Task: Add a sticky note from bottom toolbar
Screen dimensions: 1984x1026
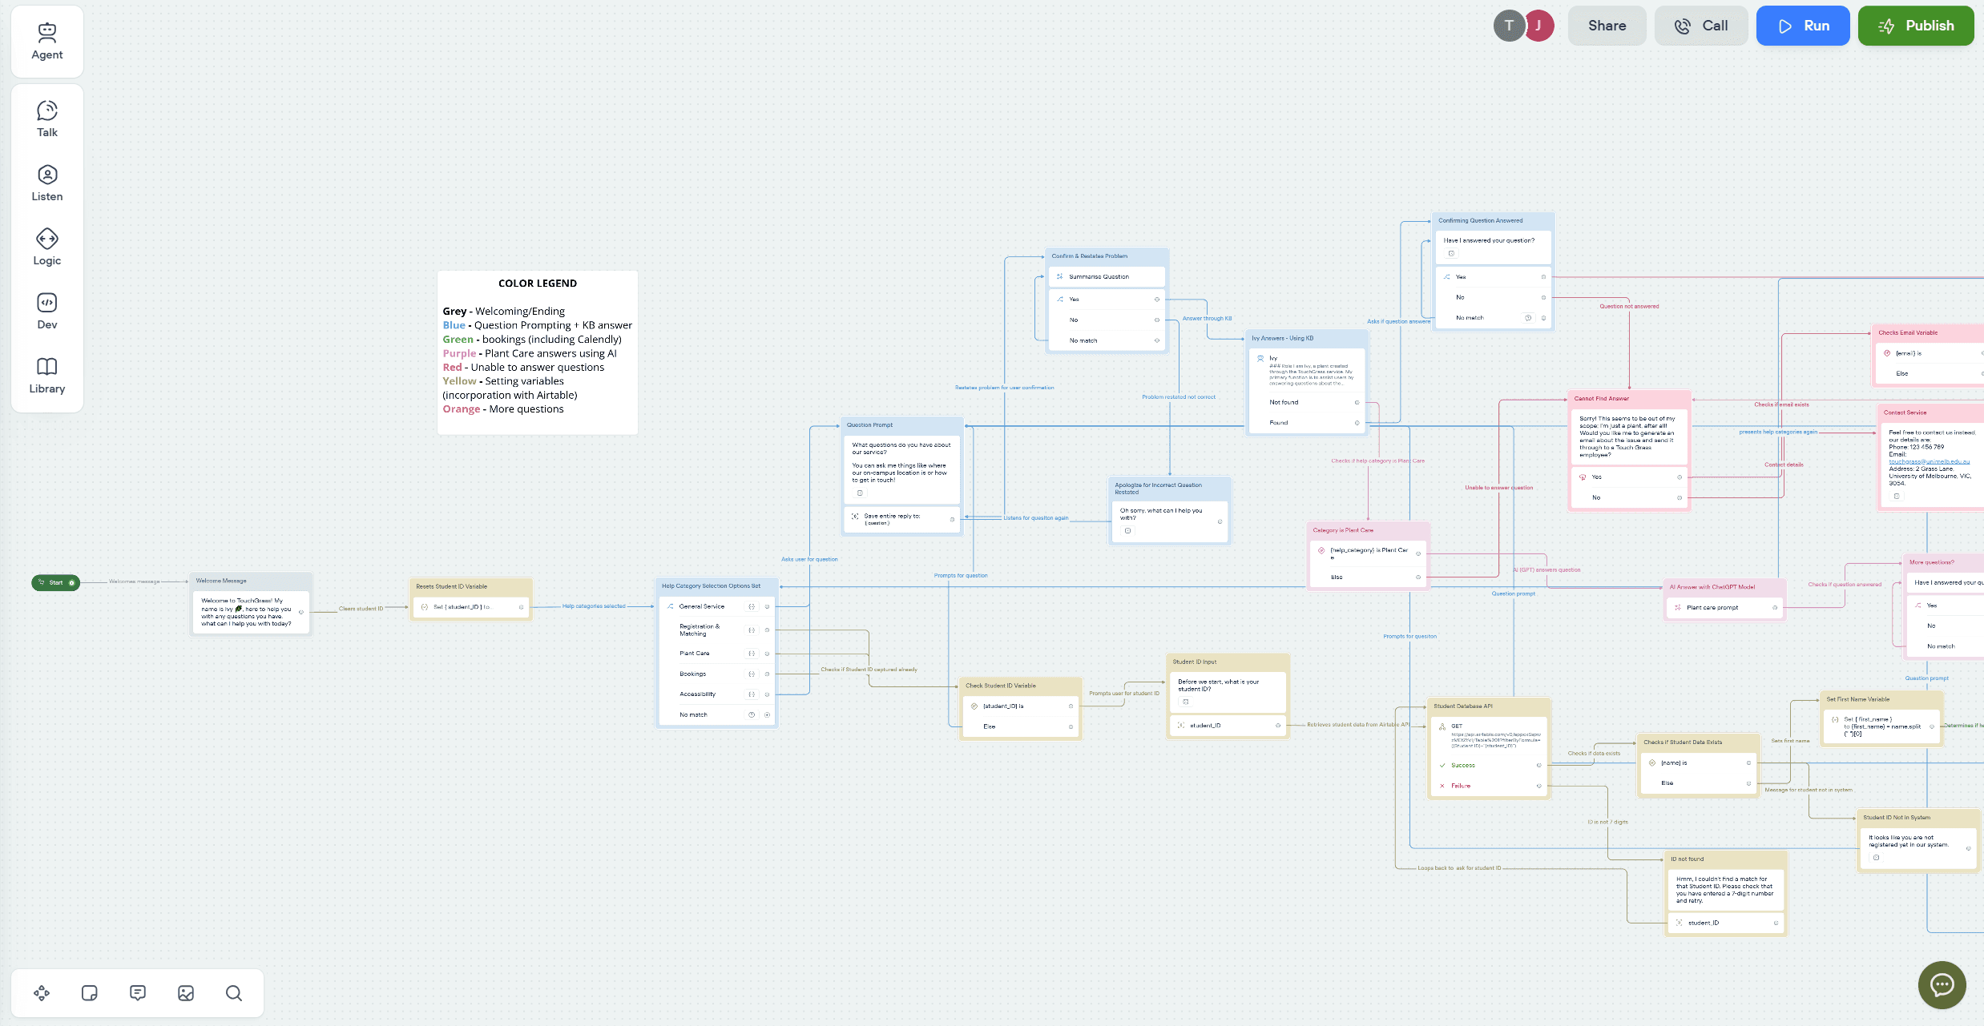Action: [x=90, y=993]
